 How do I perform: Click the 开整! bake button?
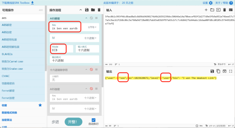point(73,122)
